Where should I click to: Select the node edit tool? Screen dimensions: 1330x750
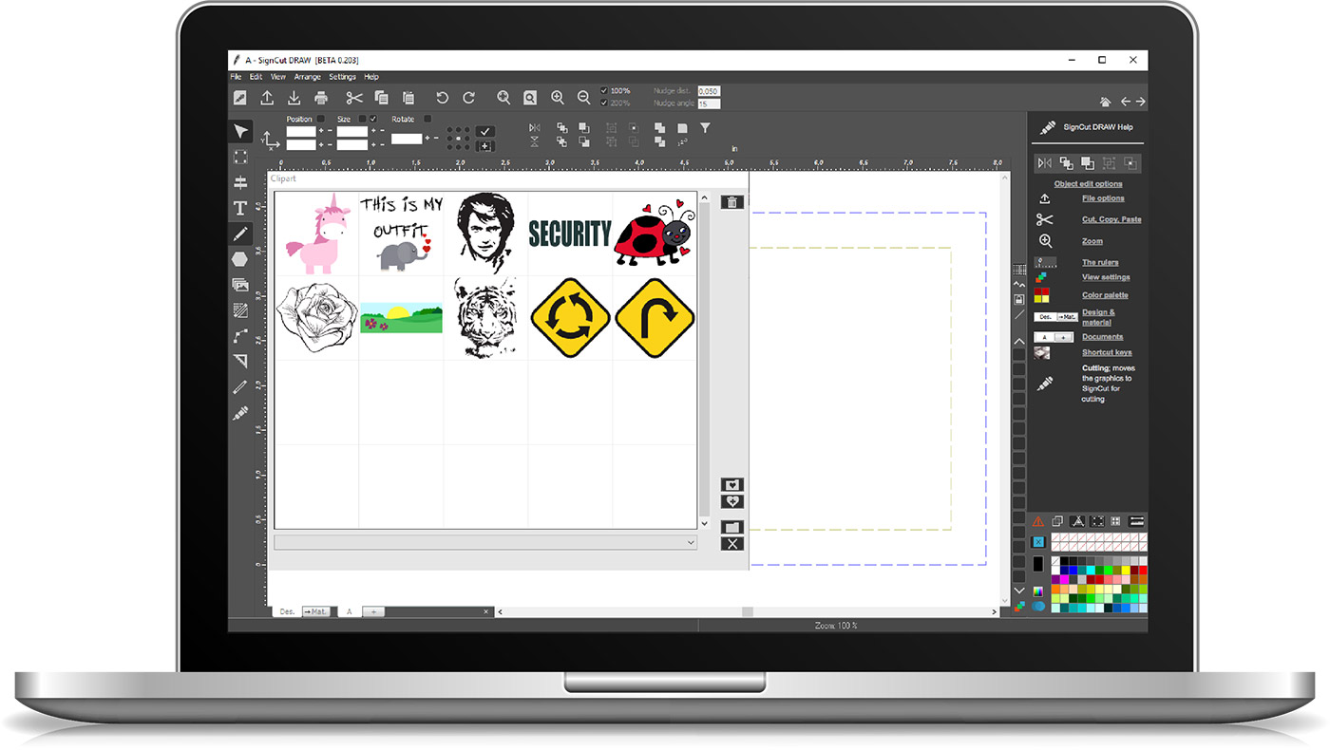click(240, 336)
